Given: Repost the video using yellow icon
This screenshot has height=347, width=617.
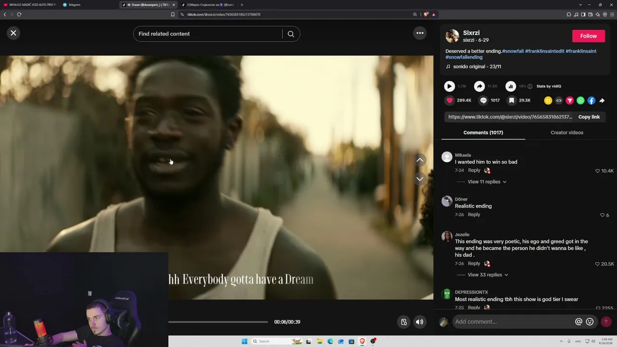Looking at the screenshot, I should coord(548,101).
